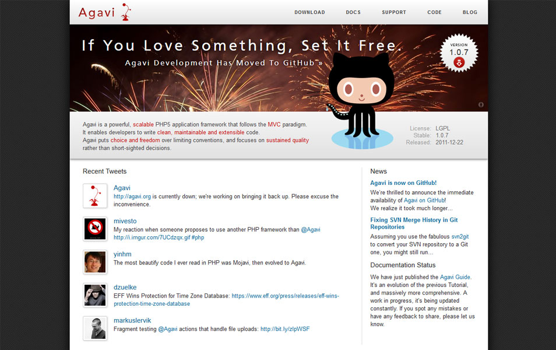This screenshot has height=350, width=556.
Task: Click the Stable value '1.0.7'
Action: tap(442, 135)
